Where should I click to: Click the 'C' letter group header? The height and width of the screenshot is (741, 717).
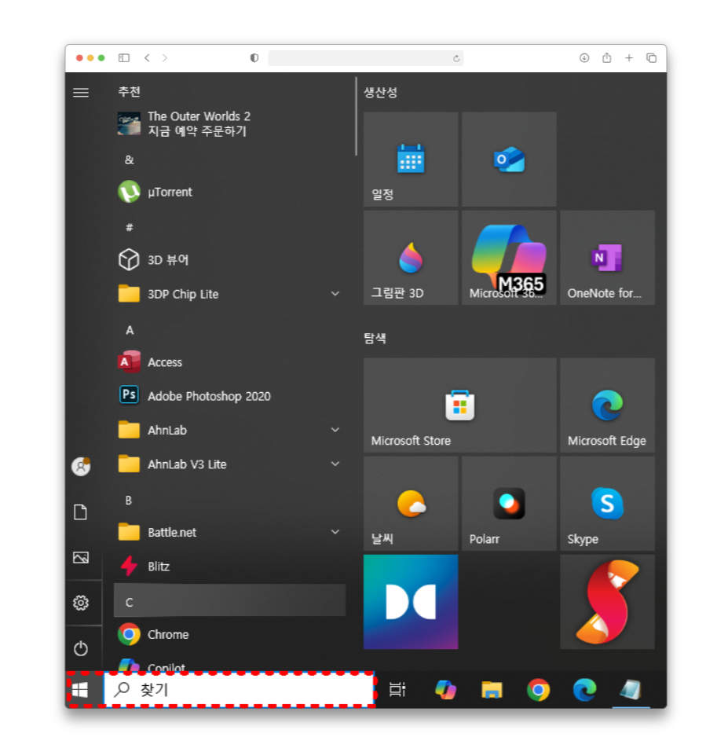[229, 600]
